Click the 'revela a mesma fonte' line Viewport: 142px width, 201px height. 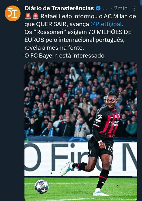(x=54, y=48)
